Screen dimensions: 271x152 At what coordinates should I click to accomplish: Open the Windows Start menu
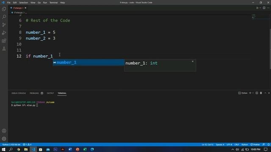3,149
